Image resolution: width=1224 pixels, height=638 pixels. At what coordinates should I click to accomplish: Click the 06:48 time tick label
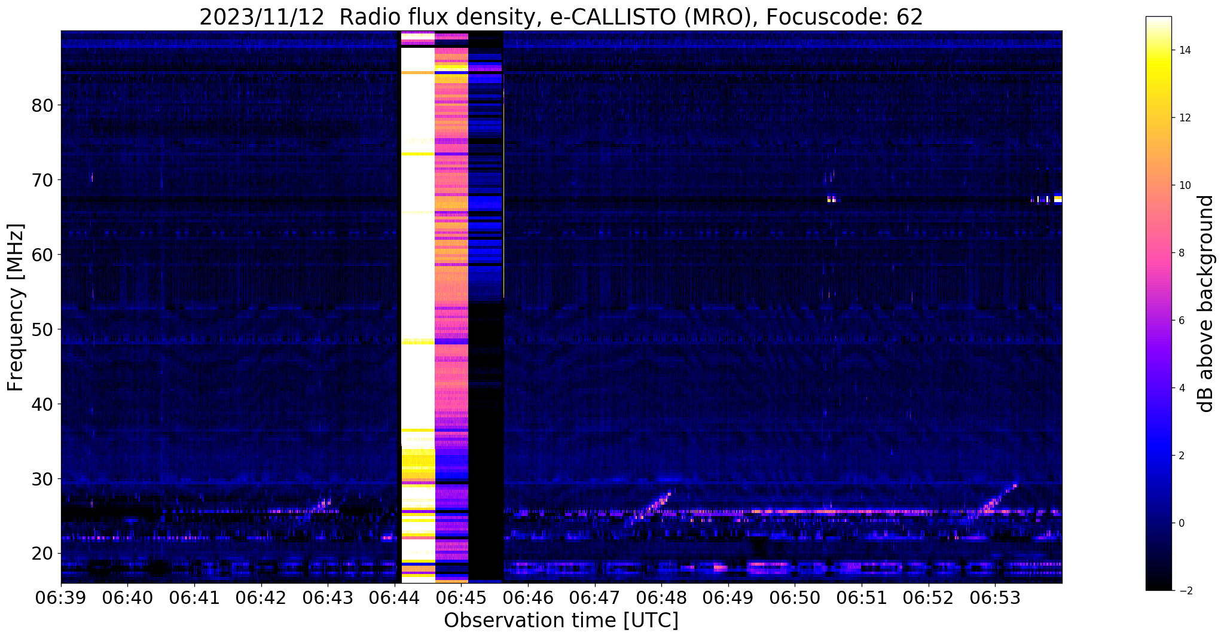pos(661,597)
